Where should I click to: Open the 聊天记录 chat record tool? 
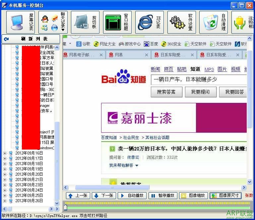[53, 22]
